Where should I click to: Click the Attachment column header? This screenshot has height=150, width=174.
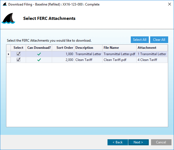[x=152, y=48]
